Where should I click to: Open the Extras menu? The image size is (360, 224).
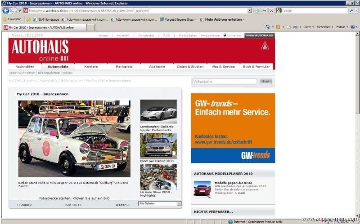click(342, 27)
